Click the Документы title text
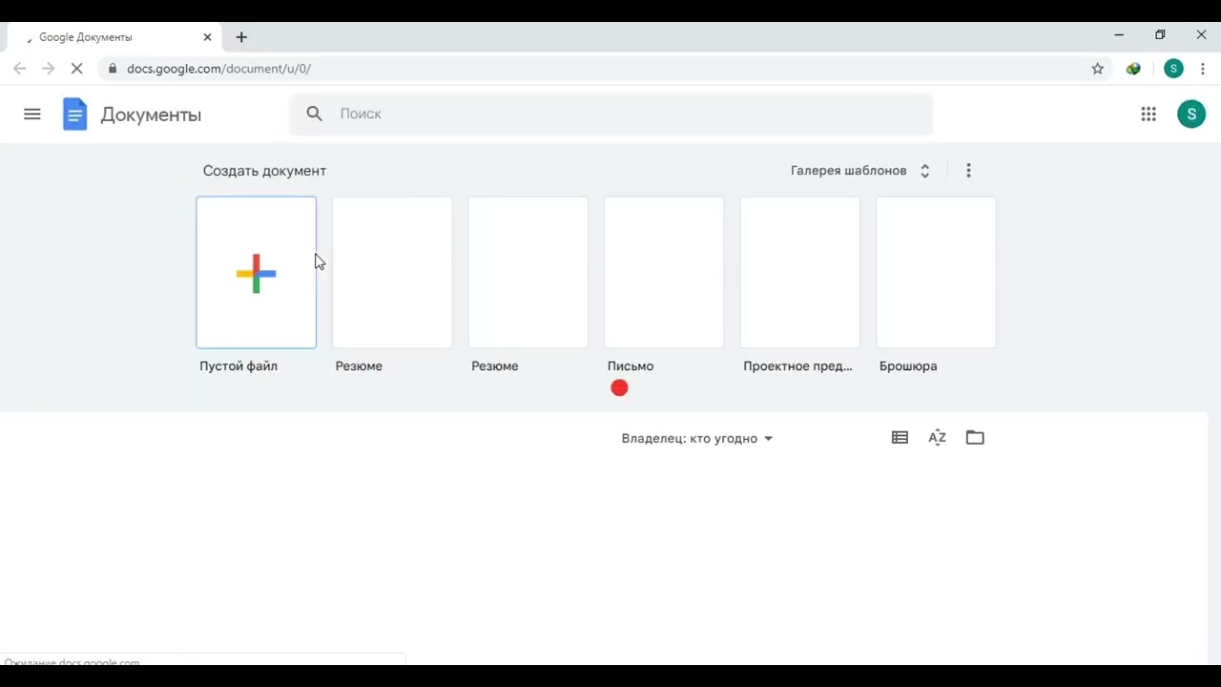Image resolution: width=1221 pixels, height=687 pixels. pos(151,114)
